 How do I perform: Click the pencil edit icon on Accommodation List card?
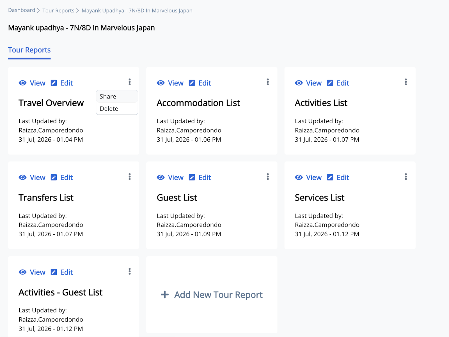(x=192, y=83)
